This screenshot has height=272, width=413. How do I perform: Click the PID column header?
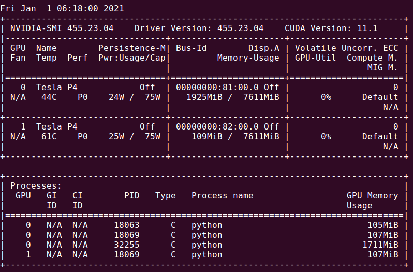tap(132, 195)
